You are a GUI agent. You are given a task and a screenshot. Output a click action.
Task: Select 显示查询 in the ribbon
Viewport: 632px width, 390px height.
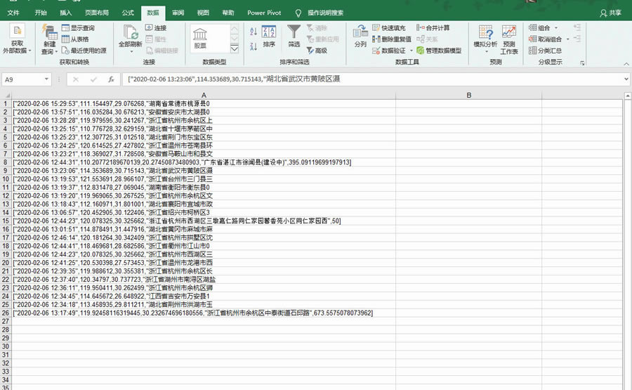click(78, 28)
